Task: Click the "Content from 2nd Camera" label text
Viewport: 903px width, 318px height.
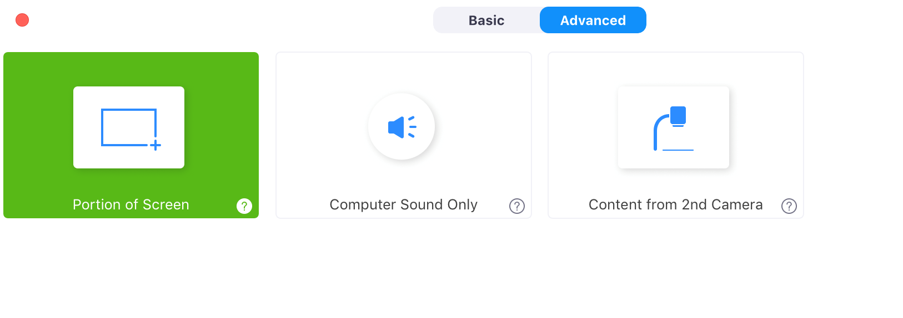Action: [x=676, y=204]
